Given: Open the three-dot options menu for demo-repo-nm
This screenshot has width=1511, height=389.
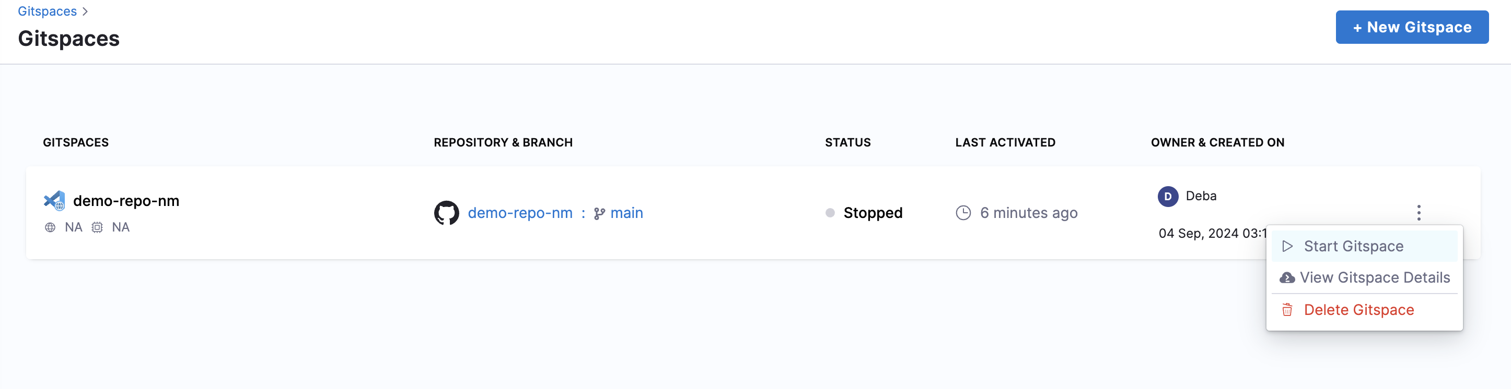Looking at the screenshot, I should pyautogui.click(x=1419, y=213).
